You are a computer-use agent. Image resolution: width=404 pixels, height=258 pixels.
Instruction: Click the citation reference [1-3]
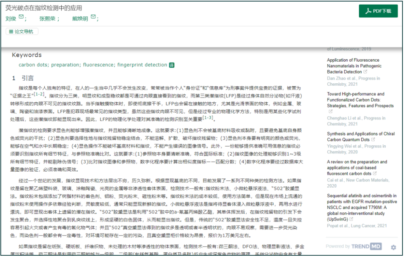coord(208,118)
